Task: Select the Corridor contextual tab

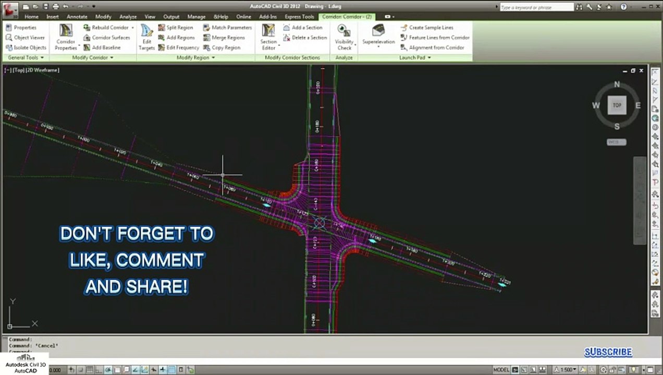Action: (347, 17)
